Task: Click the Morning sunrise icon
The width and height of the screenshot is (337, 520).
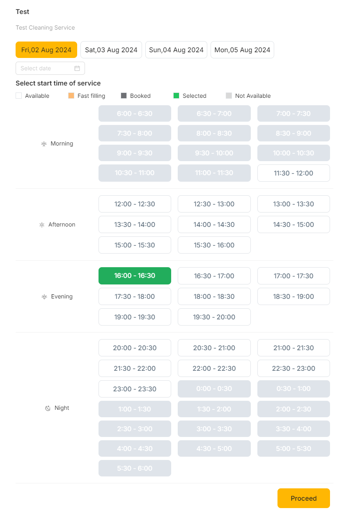Action: coord(44,144)
